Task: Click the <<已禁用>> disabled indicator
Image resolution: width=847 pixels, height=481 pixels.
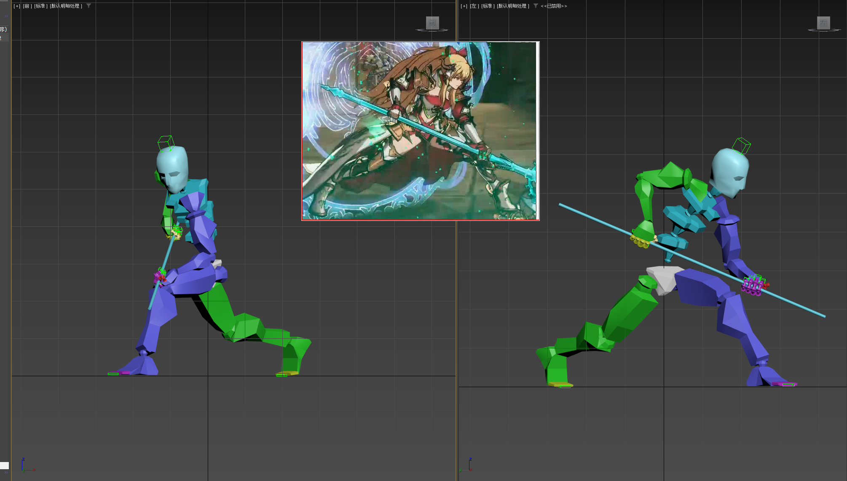Action: (554, 6)
